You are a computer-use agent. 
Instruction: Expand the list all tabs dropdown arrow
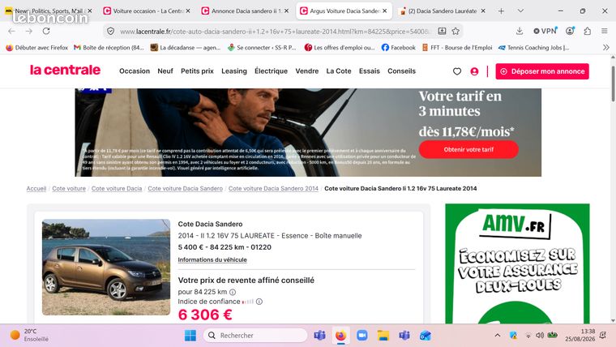point(520,11)
